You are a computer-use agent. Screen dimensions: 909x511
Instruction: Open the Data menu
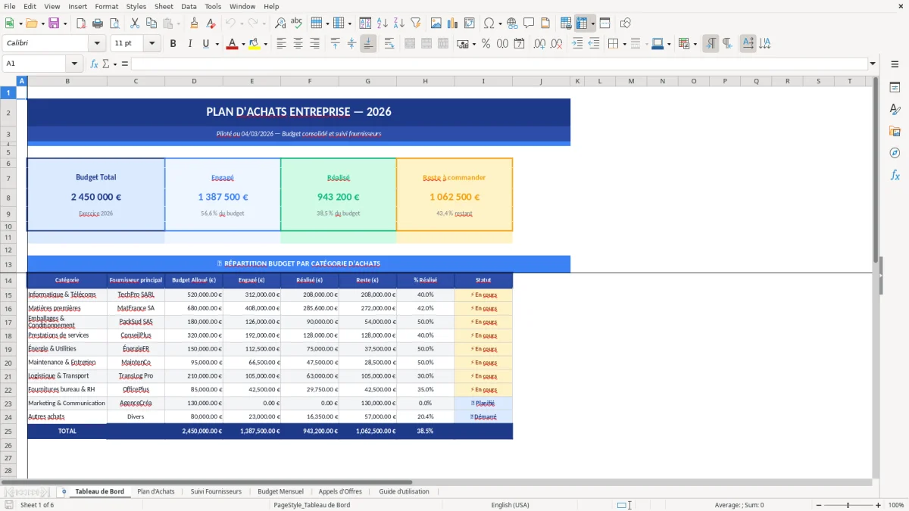189,6
